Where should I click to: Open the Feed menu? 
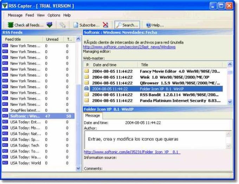[30, 15]
